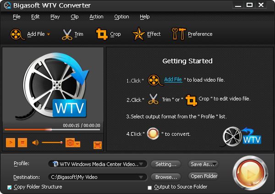Close the Bigasoft WTV Converter window

(261, 5)
